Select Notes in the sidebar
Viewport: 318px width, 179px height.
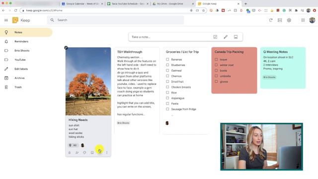26,32
